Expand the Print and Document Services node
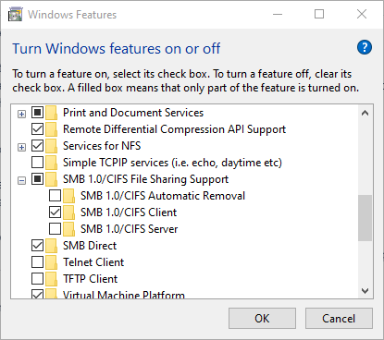 point(21,115)
